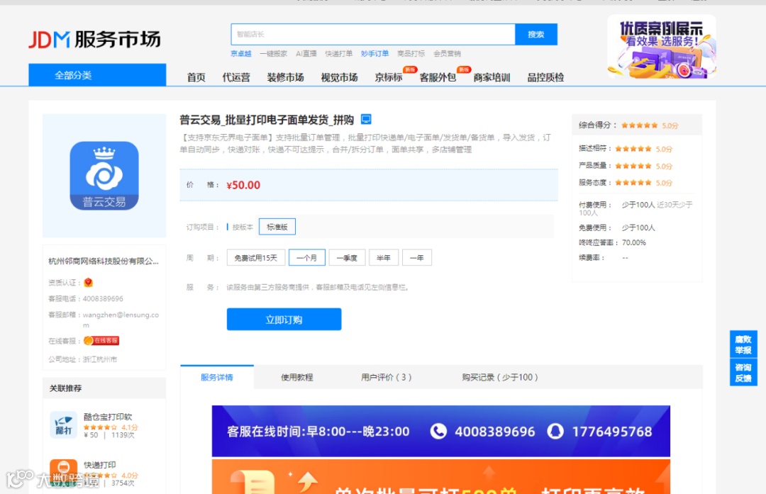Open 视觉市场 navigation item
Viewport: 766px width, 494px height.
coord(339,77)
